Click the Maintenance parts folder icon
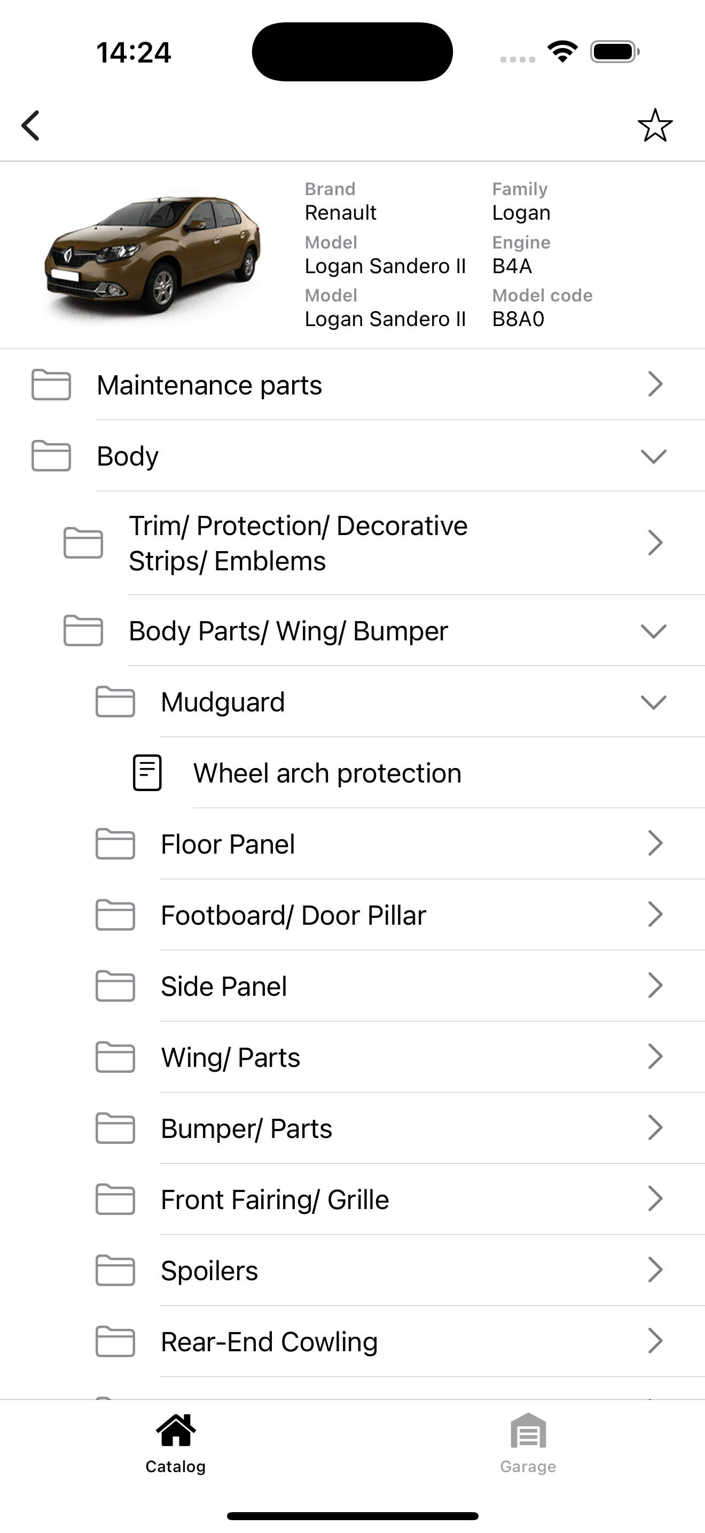Screen dimensions: 705x1533 (x=51, y=384)
